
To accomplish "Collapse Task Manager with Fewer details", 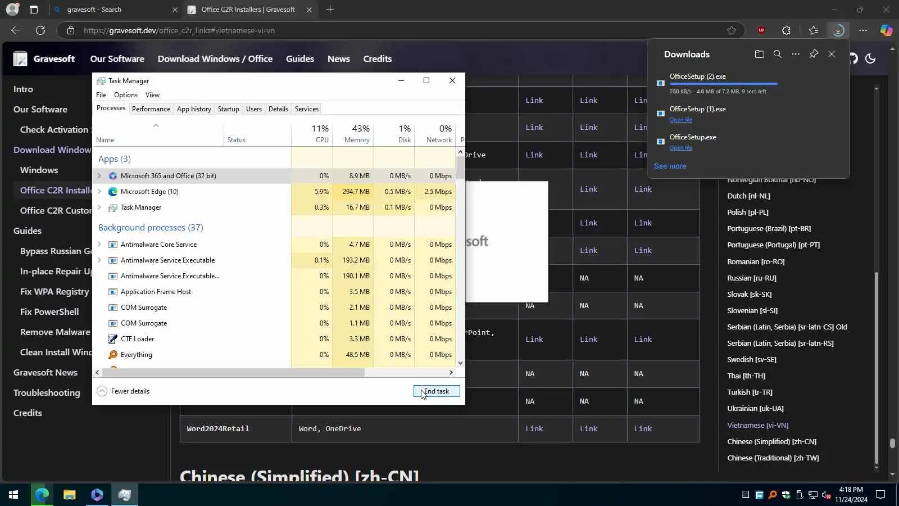I will pos(123,391).
